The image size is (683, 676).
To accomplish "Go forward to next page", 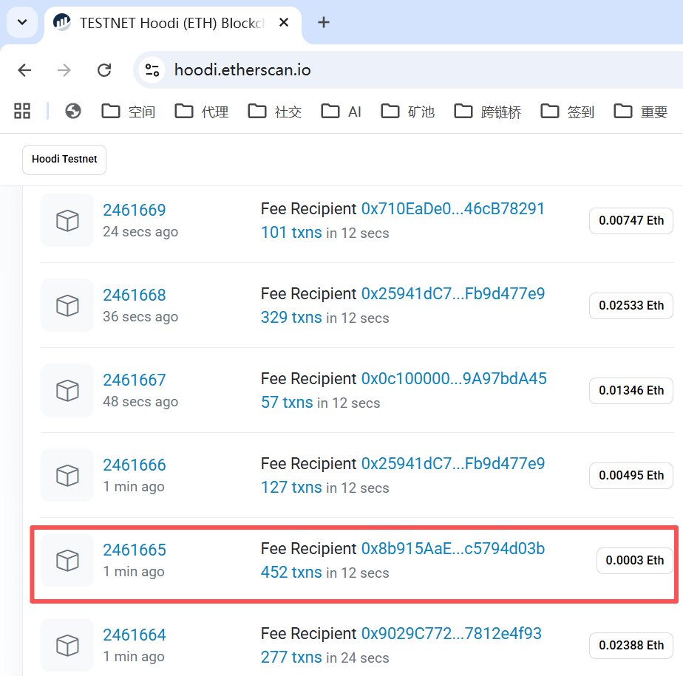I will 64,70.
